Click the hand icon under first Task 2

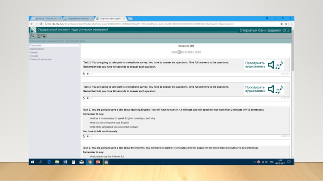click(x=84, y=74)
